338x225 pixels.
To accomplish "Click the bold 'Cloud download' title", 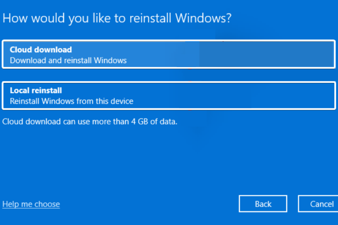I will (x=41, y=49).
